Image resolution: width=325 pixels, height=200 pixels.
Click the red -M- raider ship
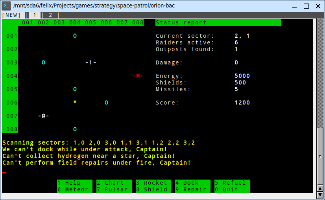pyautogui.click(x=138, y=76)
